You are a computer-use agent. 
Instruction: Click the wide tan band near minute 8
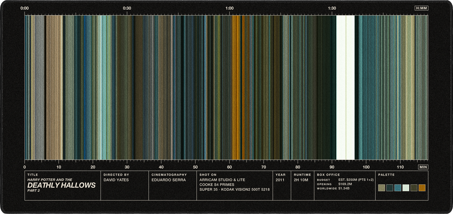[x=54, y=87]
